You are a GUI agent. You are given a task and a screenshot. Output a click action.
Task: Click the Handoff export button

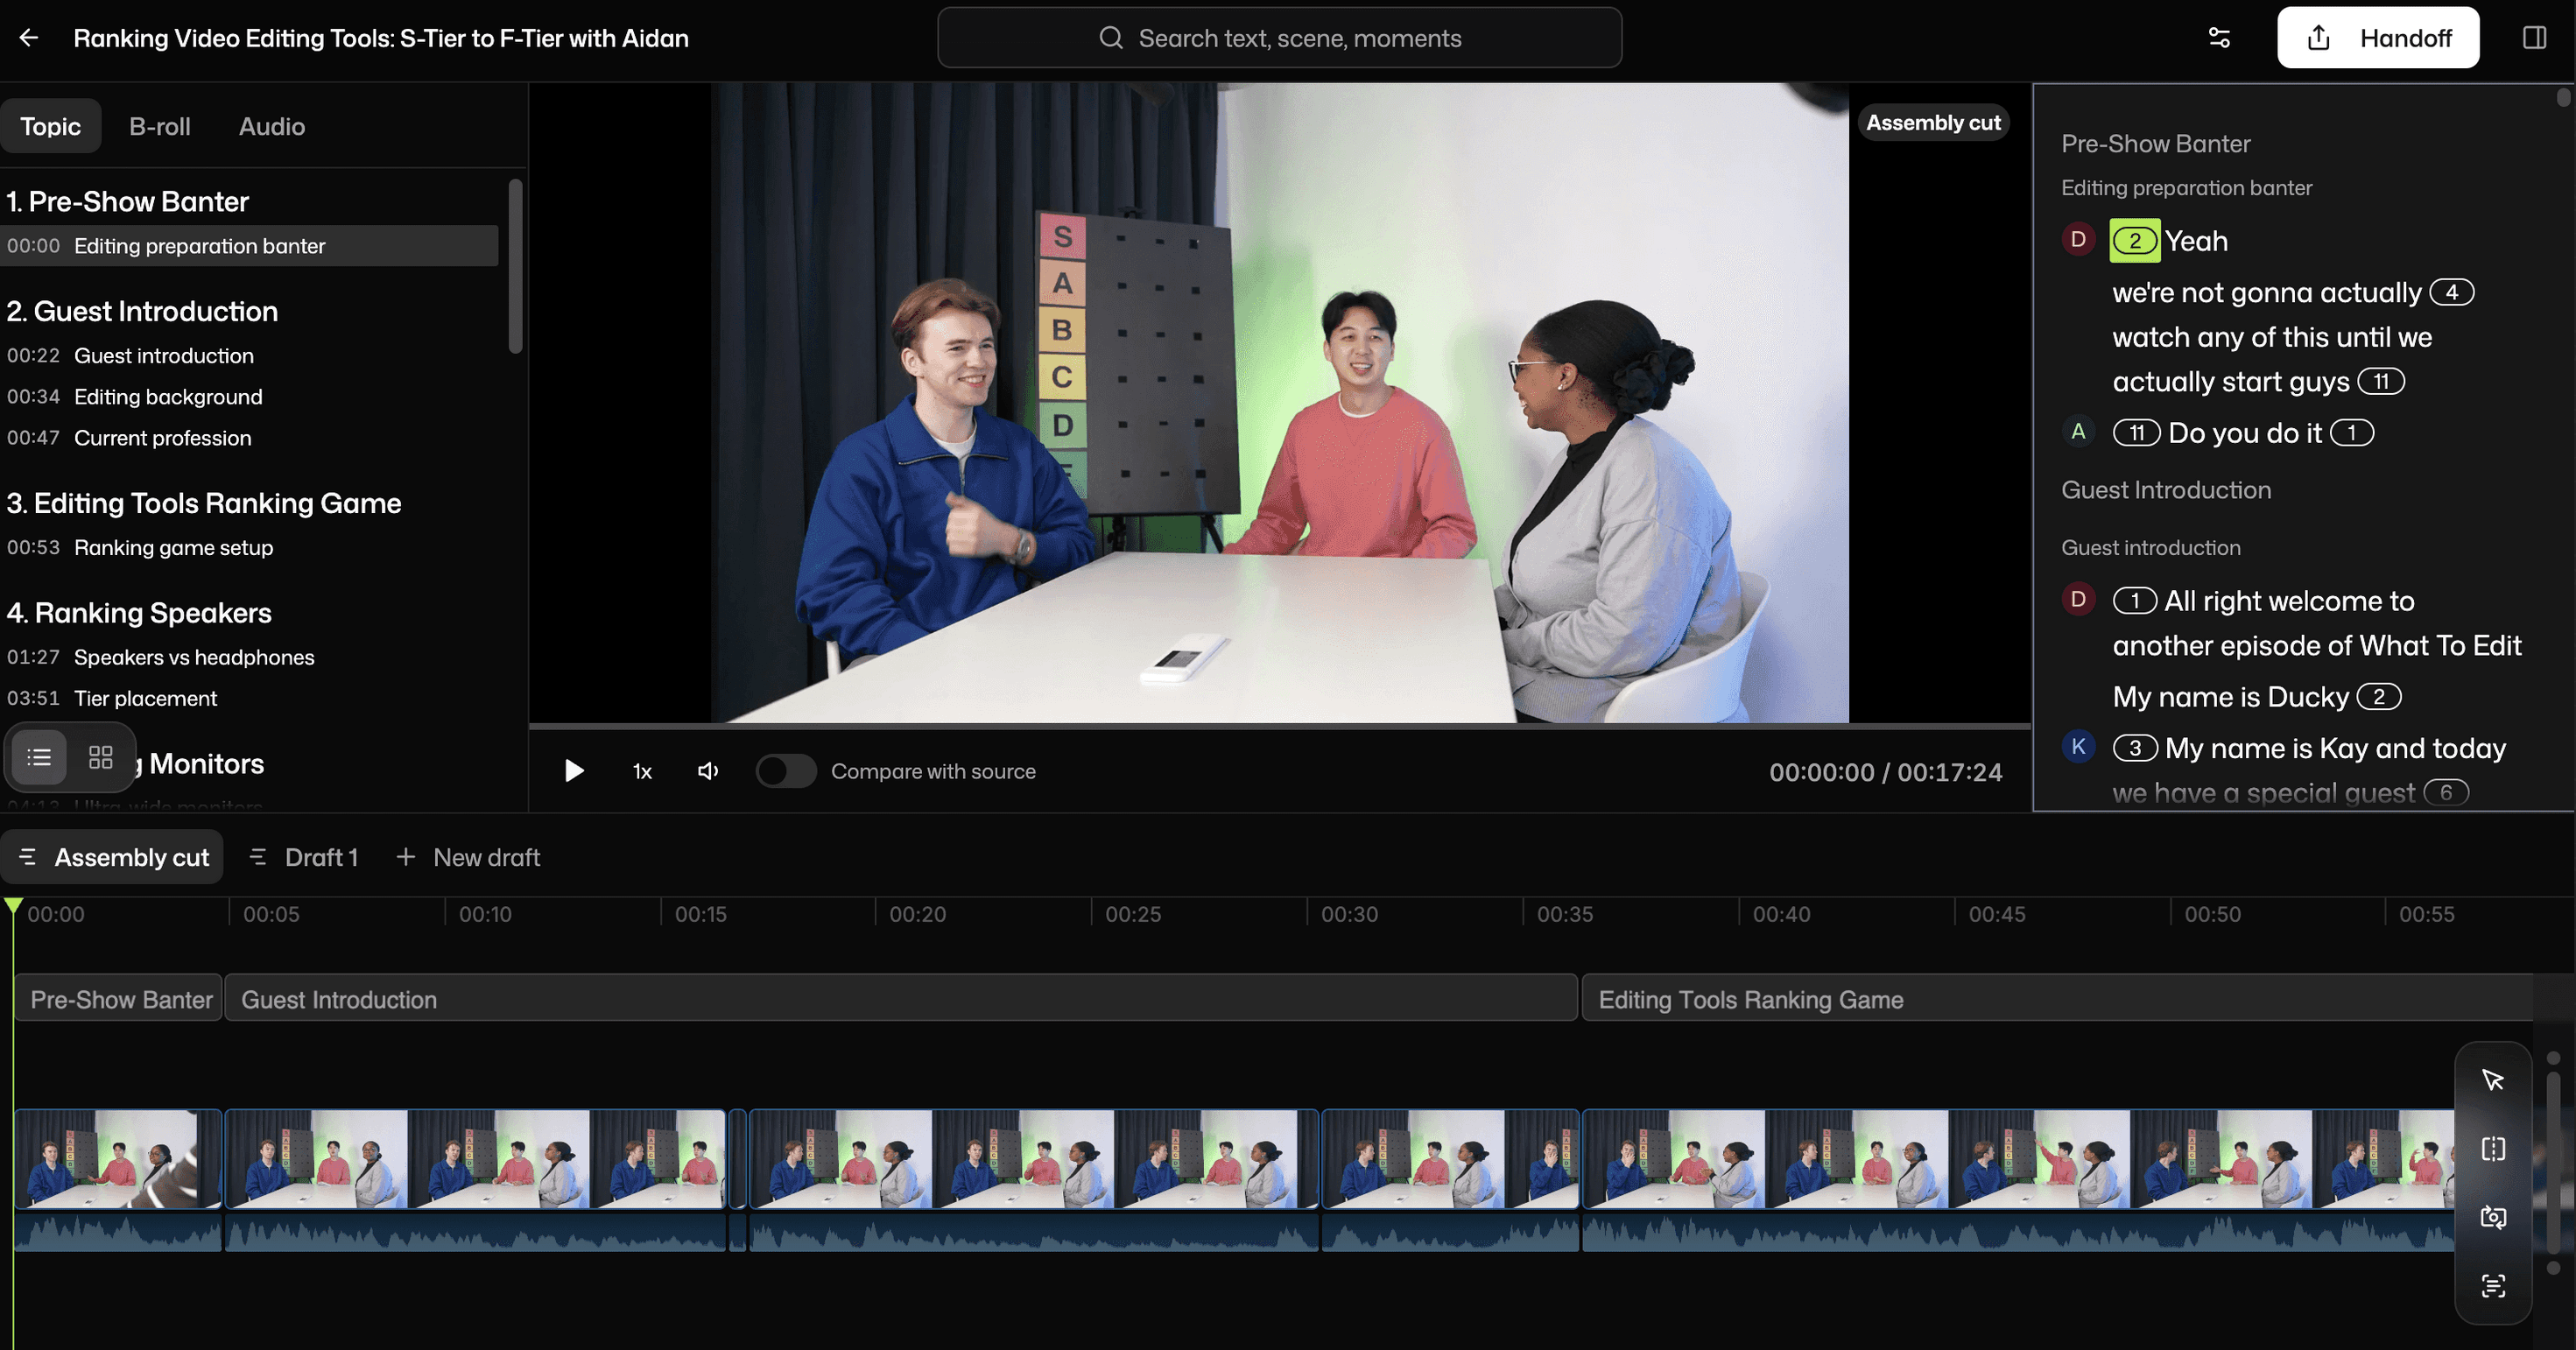click(2378, 38)
